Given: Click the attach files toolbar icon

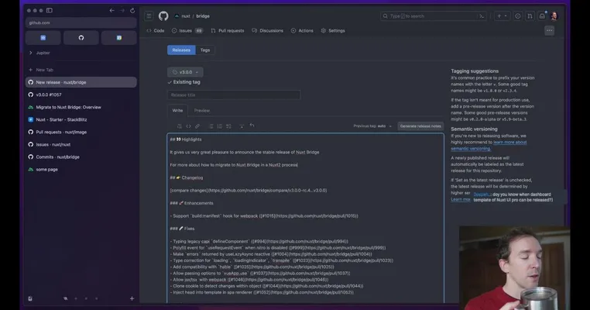Looking at the screenshot, I should tap(242, 126).
